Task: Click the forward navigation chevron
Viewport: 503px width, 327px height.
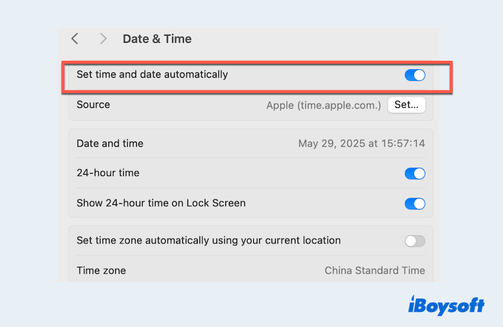Action: 103,39
